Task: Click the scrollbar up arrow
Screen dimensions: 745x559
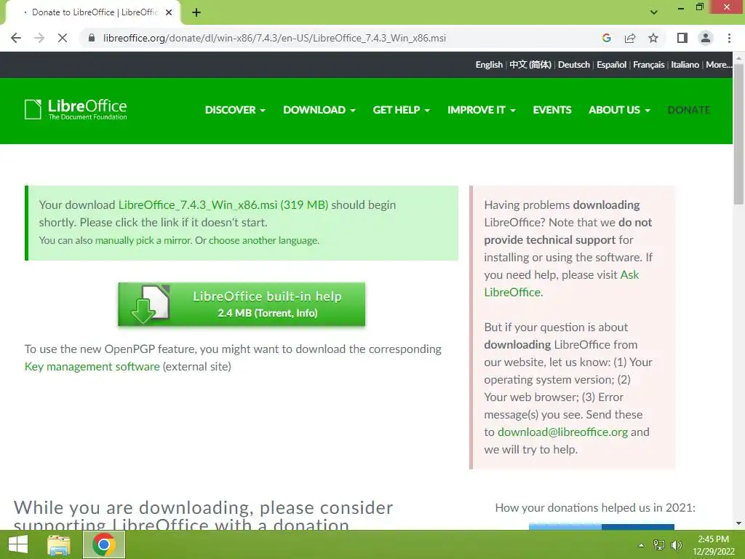Action: click(x=738, y=58)
